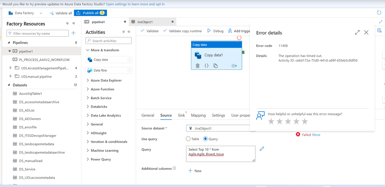View Copy data1 source code braces icon
The image size is (385, 187).
point(206,66)
